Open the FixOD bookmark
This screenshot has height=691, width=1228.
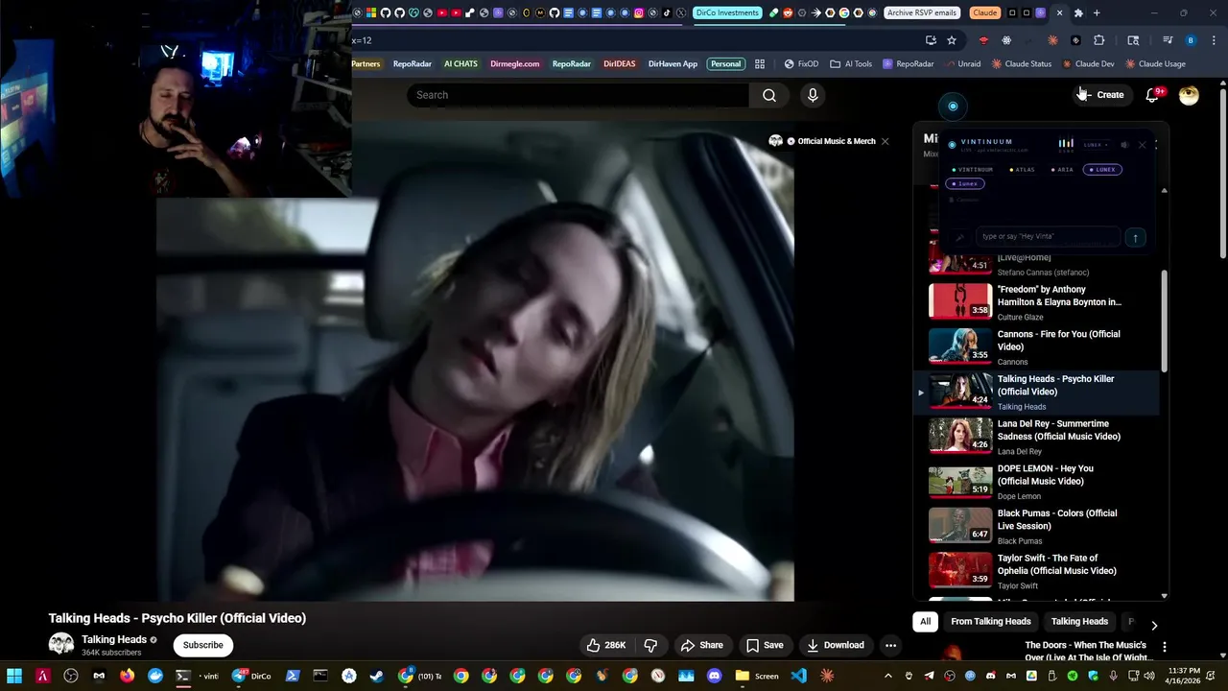point(801,64)
